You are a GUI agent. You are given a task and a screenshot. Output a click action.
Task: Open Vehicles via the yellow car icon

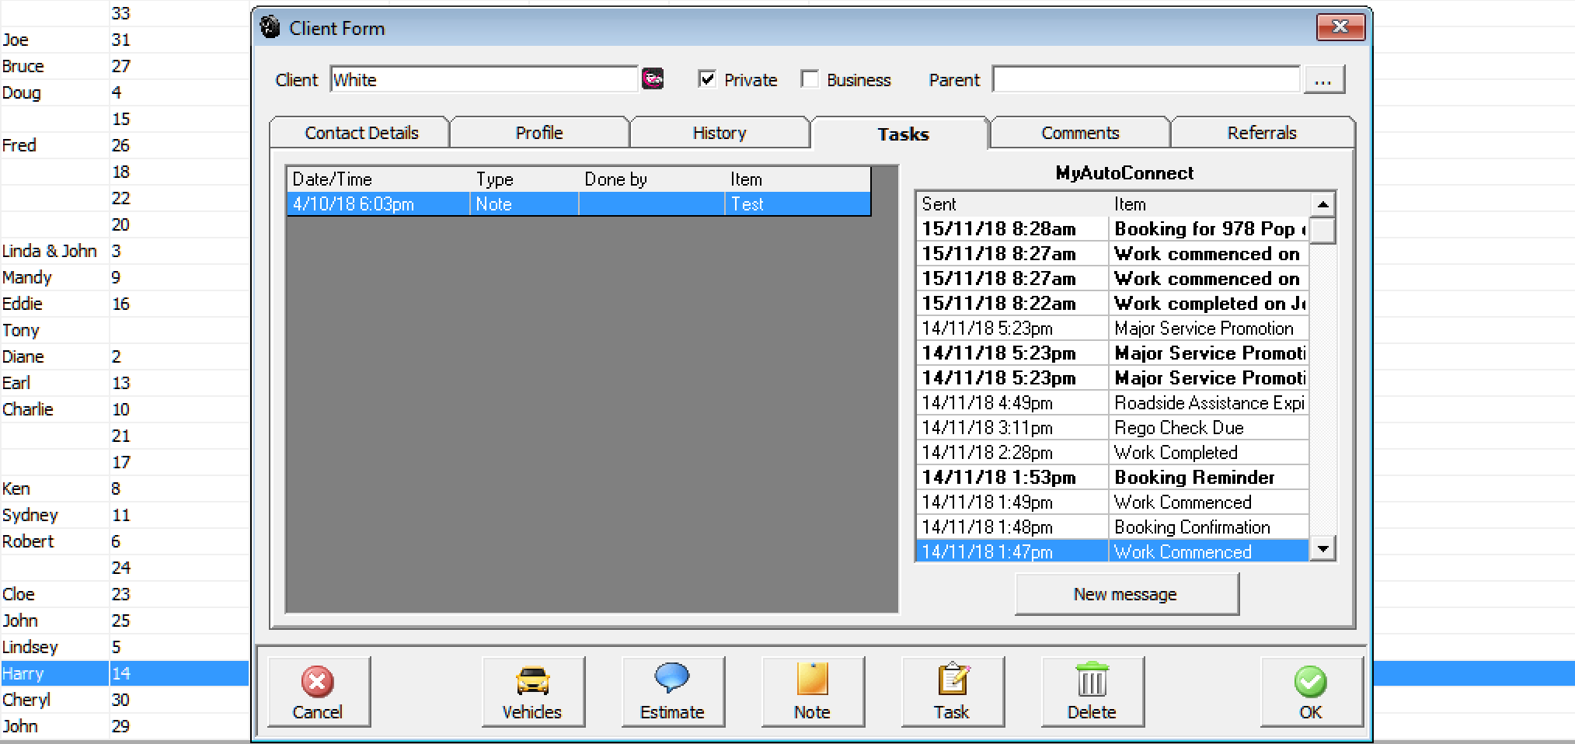(533, 692)
